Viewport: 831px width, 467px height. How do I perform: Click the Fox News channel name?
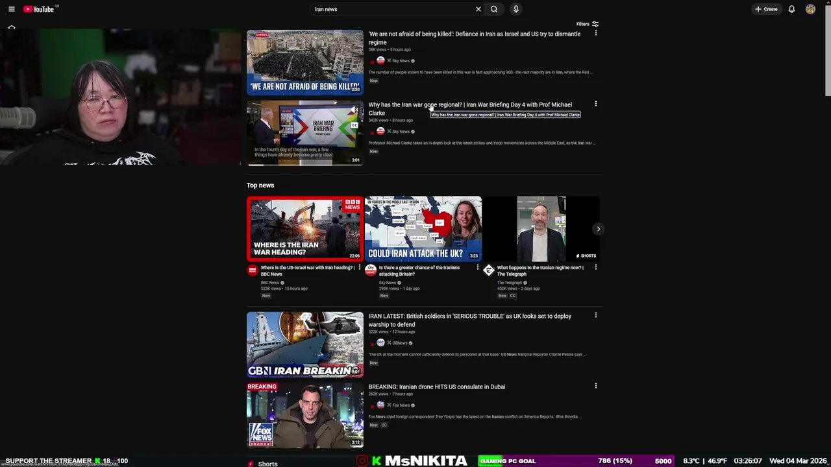(401, 405)
